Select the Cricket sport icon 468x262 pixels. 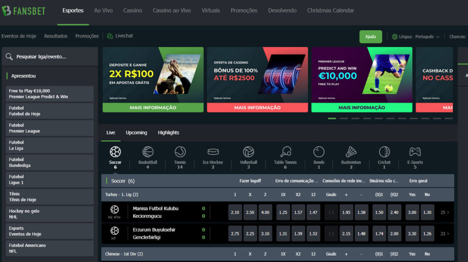point(384,152)
